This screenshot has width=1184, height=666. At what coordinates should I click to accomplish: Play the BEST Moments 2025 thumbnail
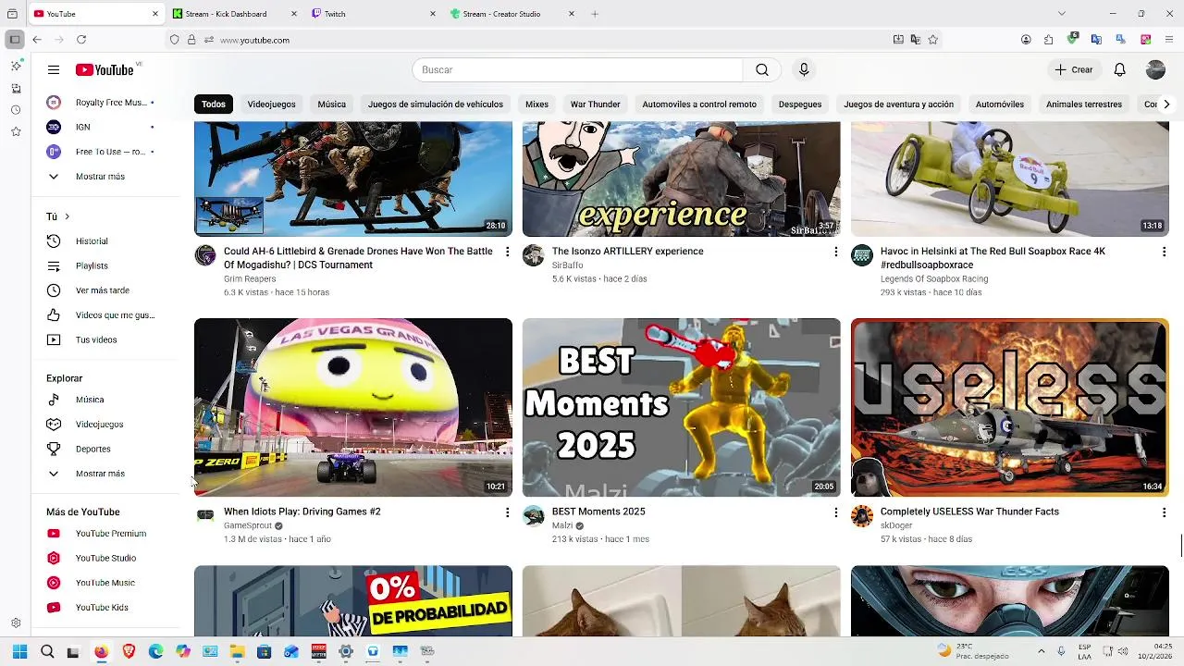(x=682, y=407)
